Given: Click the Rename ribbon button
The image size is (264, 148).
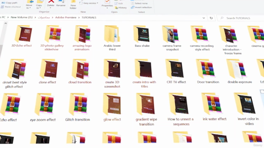Looking at the screenshot, I should pyautogui.click(x=61, y=4).
